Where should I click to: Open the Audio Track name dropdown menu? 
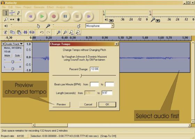click(x=14, y=44)
